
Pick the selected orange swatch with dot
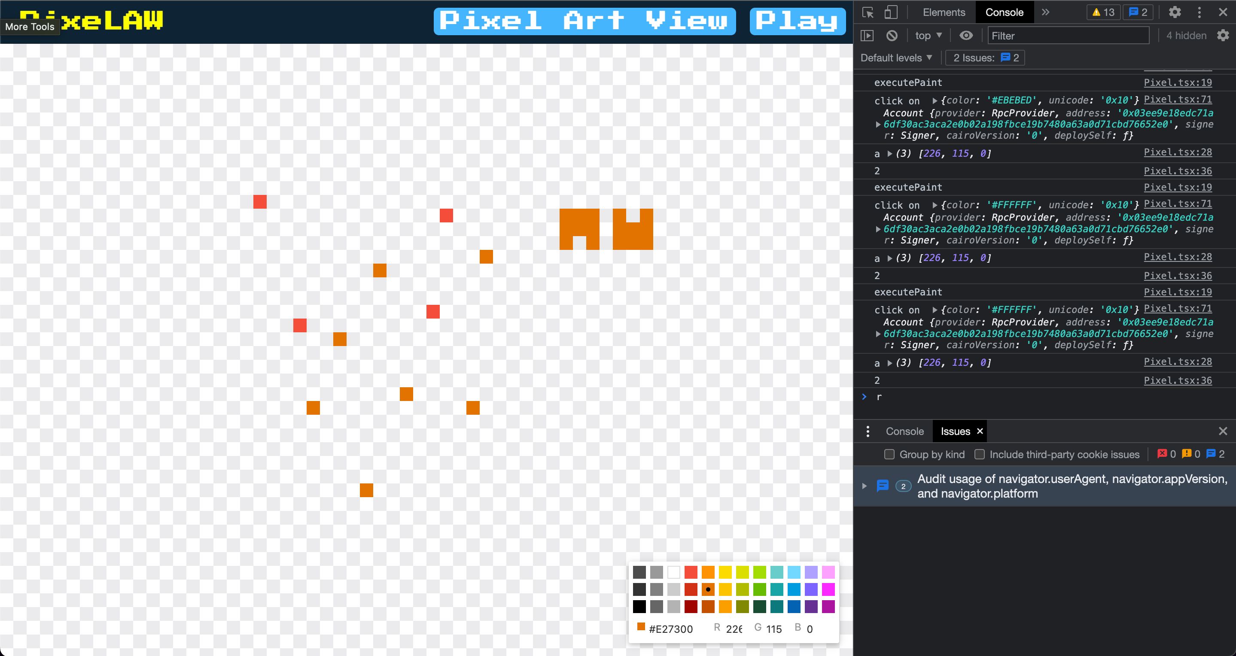tap(708, 589)
